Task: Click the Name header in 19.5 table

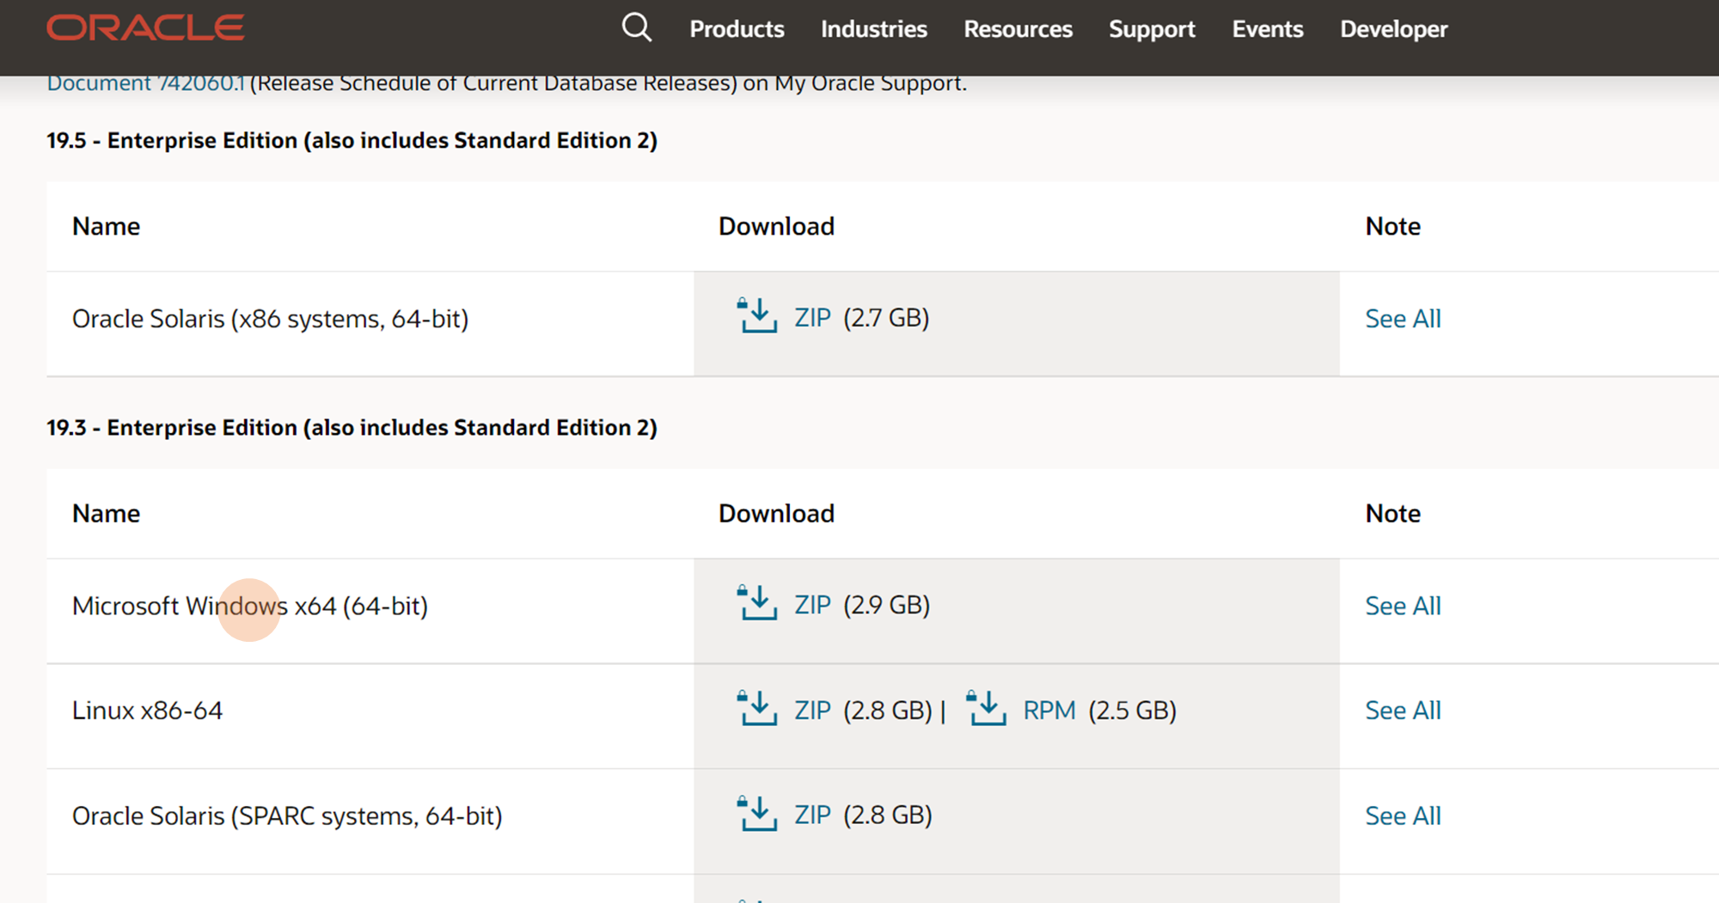Action: tap(106, 226)
